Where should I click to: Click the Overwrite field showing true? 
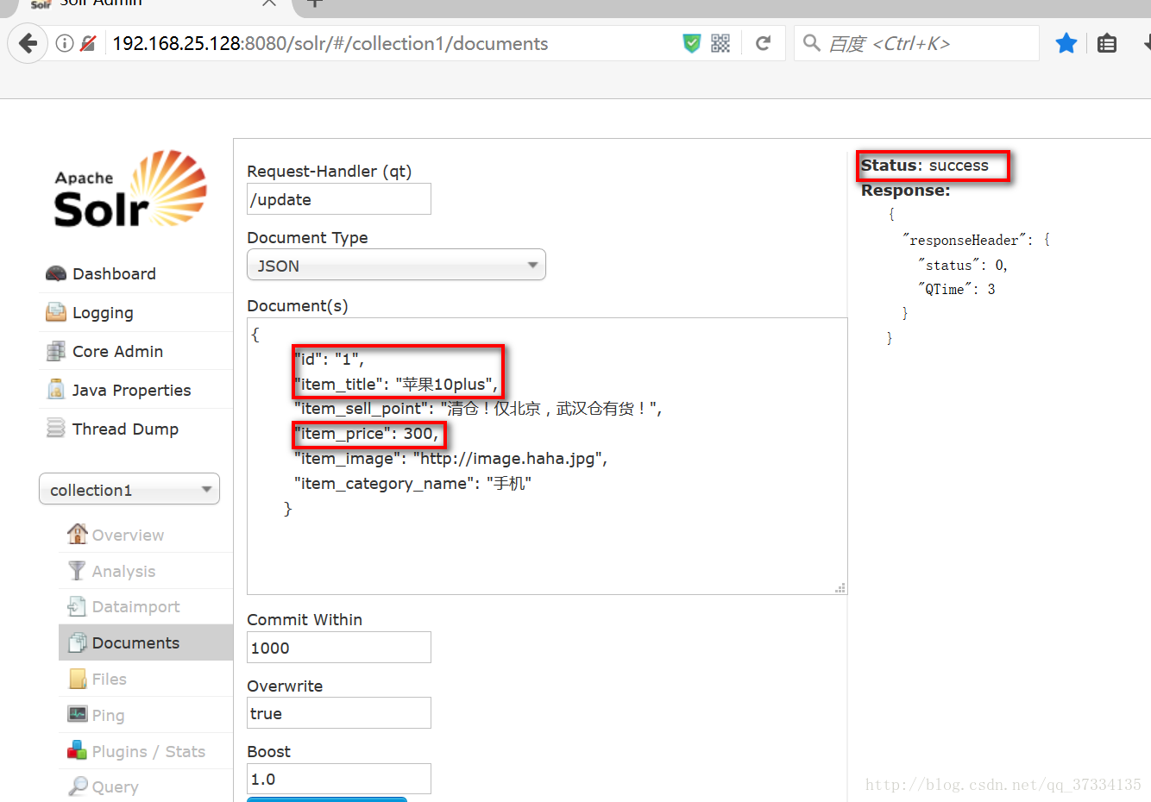click(339, 713)
